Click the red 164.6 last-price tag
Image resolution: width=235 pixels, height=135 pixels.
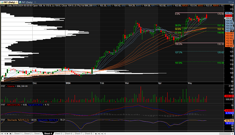tap(229, 16)
